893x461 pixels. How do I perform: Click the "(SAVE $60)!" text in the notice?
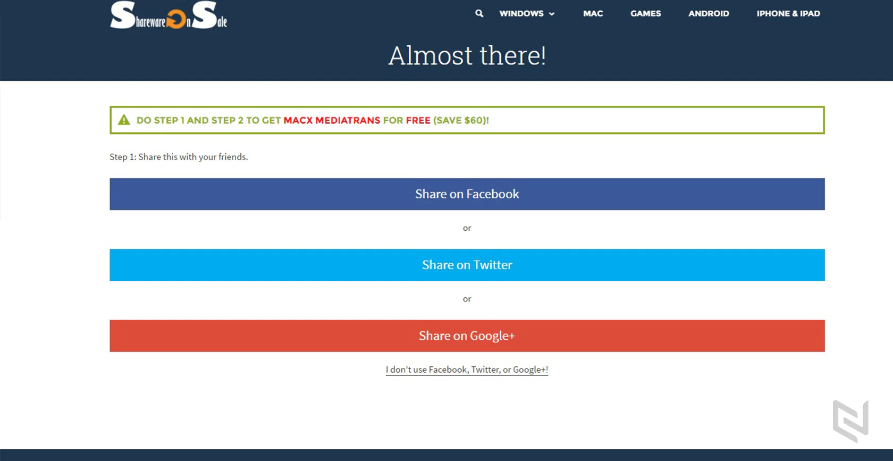(x=461, y=120)
